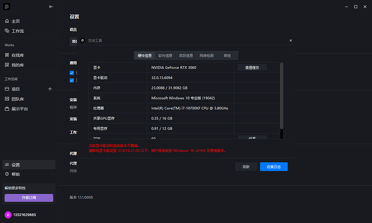Open 展示平台 showcase platform
This screenshot has width=372, height=223.
[16, 109]
